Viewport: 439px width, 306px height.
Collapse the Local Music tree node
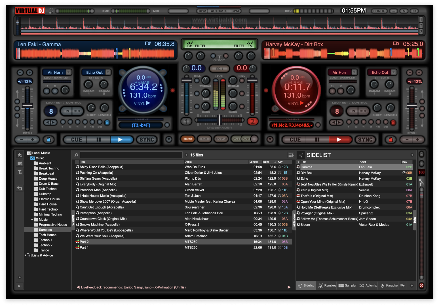coord(25,153)
